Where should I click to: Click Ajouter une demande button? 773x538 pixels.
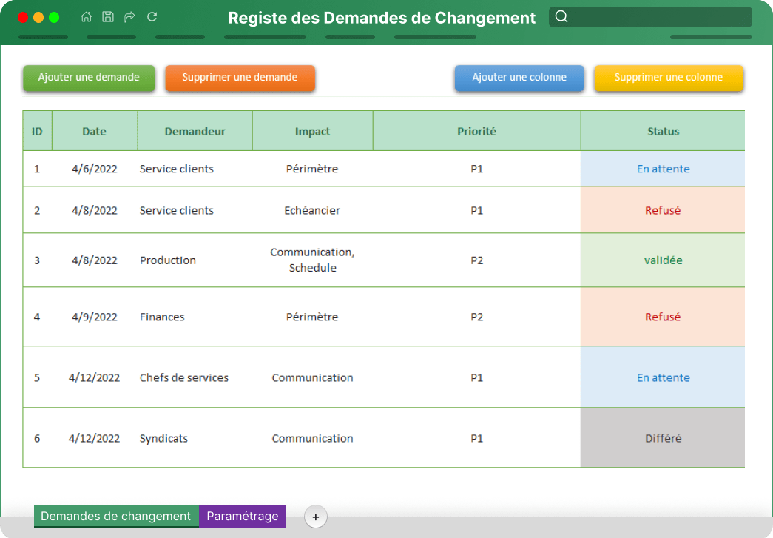tap(89, 78)
